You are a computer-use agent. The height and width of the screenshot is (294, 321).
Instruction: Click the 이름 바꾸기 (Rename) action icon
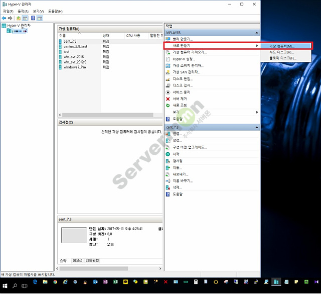click(x=168, y=181)
